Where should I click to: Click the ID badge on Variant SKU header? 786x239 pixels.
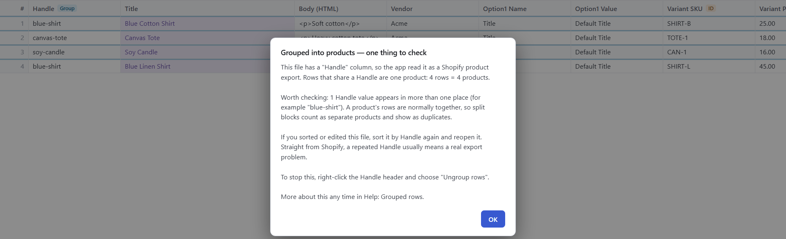point(711,9)
